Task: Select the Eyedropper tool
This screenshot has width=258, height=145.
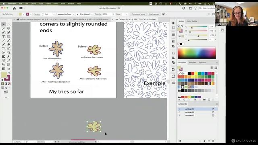Action: click(8, 61)
